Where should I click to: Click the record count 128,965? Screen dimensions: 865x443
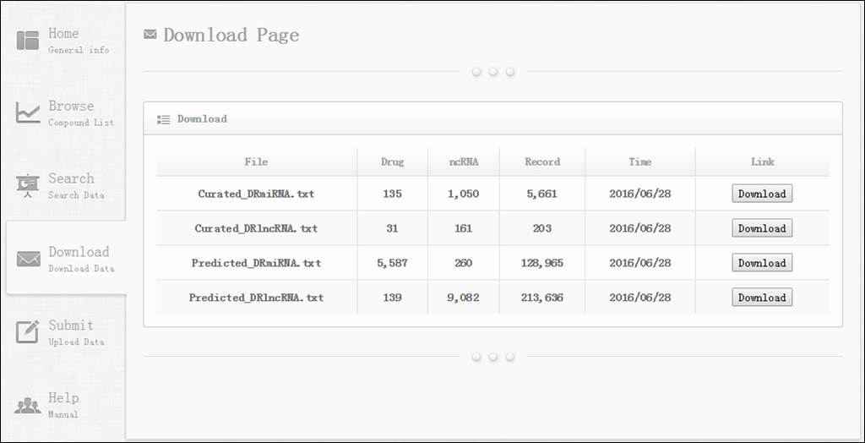pyautogui.click(x=542, y=263)
